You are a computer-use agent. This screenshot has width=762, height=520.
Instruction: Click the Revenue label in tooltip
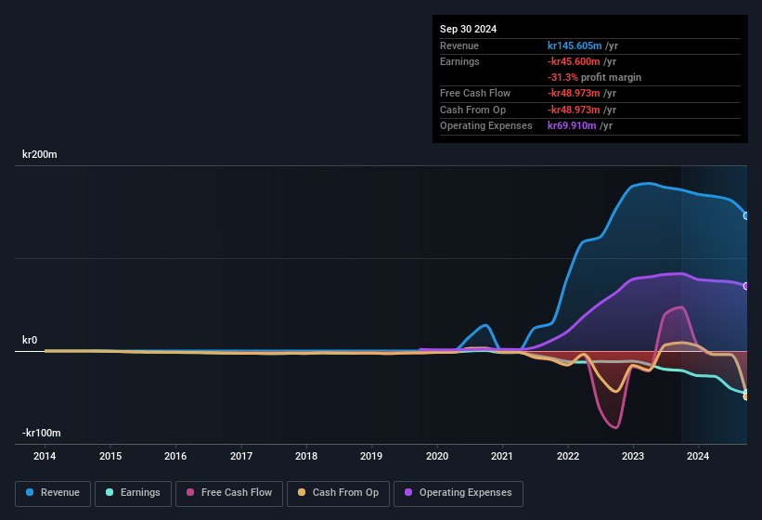[x=459, y=45]
